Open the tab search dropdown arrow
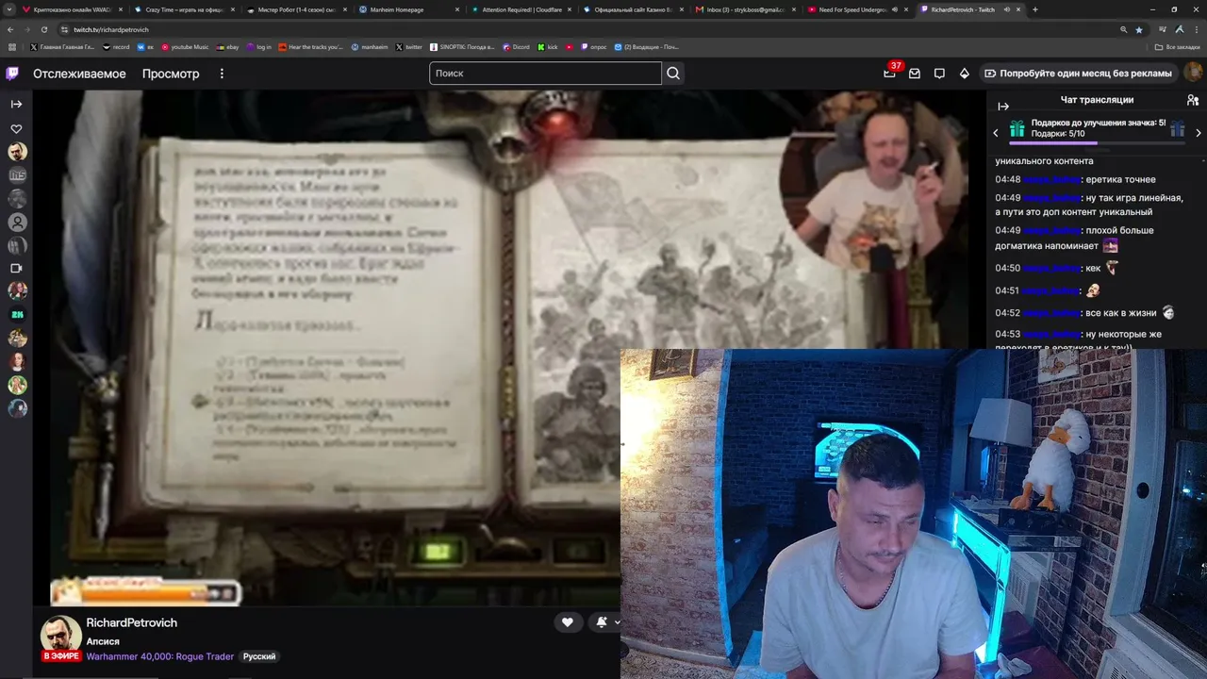 (8, 9)
